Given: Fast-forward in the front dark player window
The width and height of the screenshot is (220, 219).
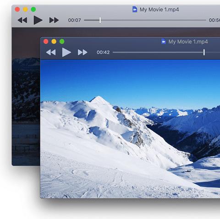Looking at the screenshot, I should coord(82,52).
